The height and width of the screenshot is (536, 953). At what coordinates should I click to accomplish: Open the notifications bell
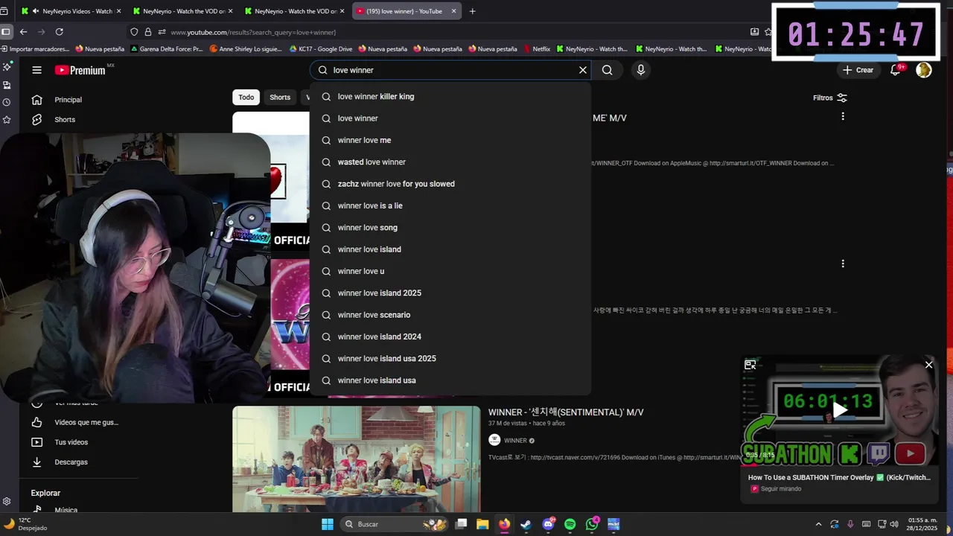pyautogui.click(x=896, y=70)
